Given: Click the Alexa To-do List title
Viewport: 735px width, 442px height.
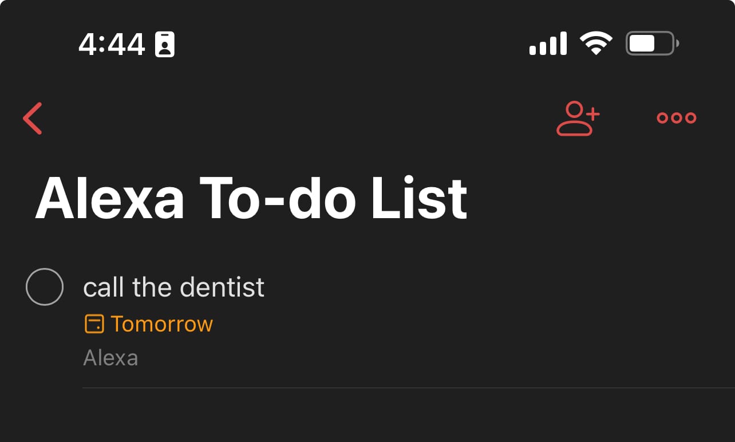Looking at the screenshot, I should [x=252, y=197].
